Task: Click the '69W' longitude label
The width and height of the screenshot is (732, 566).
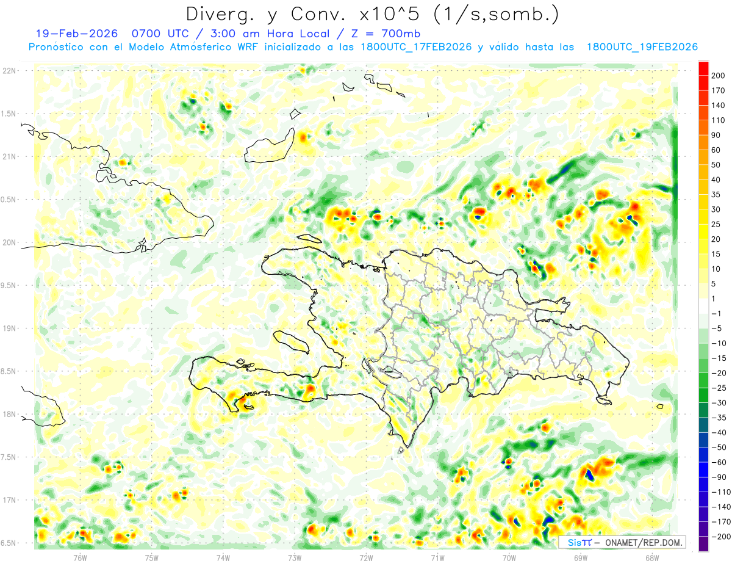Action: [581, 557]
